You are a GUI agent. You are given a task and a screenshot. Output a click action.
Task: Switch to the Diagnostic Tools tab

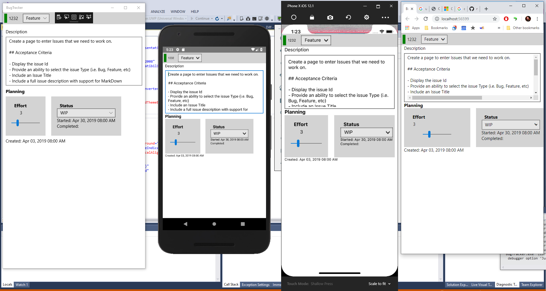tap(506, 284)
